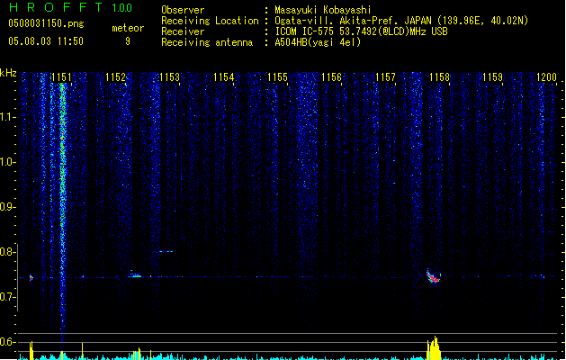This screenshot has width=566, height=360.
Task: Click the HROFFT 1.0.0 title text
Action: tap(70, 7)
